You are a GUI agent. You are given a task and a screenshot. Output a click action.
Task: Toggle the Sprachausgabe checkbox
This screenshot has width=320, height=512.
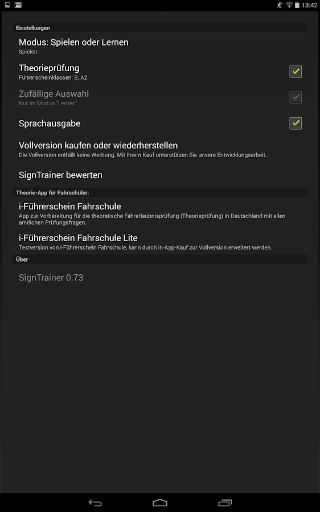(296, 123)
